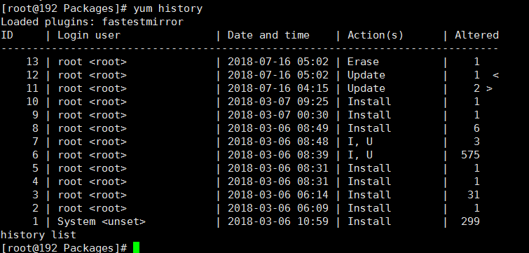Click the date 2018-03-06 08:39

click(x=277, y=155)
